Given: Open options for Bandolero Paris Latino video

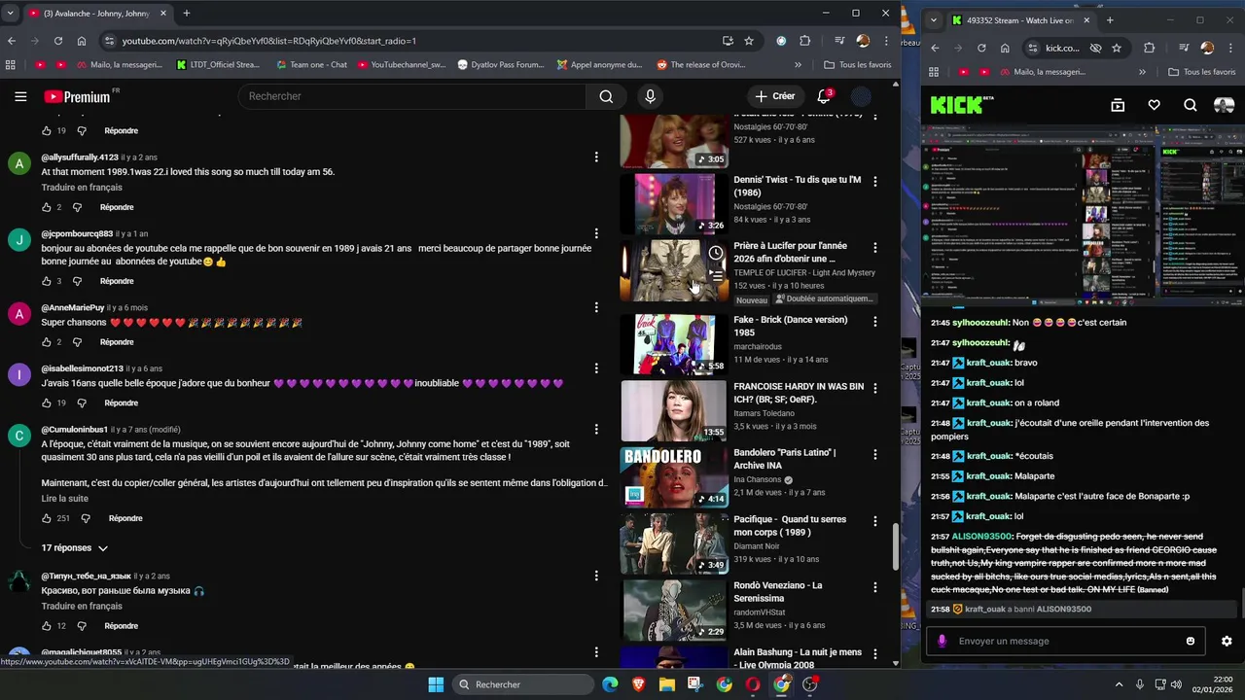Looking at the screenshot, I should (x=874, y=454).
